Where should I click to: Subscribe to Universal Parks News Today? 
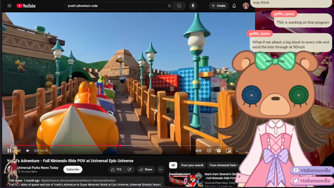[73, 169]
